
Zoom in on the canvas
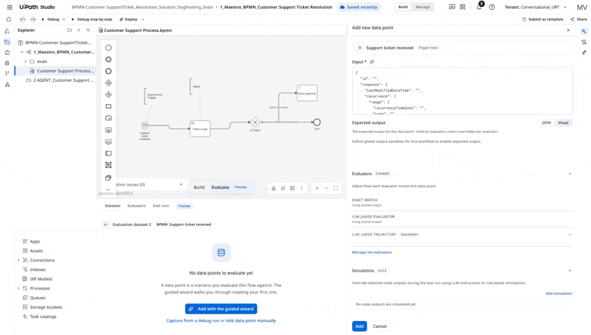pyautogui.click(x=317, y=188)
